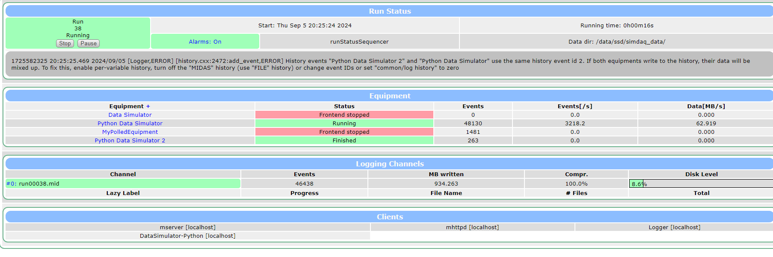Viewport: 773px width, 257px height.
Task: Click the Events[/s] column header
Action: [x=575, y=106]
